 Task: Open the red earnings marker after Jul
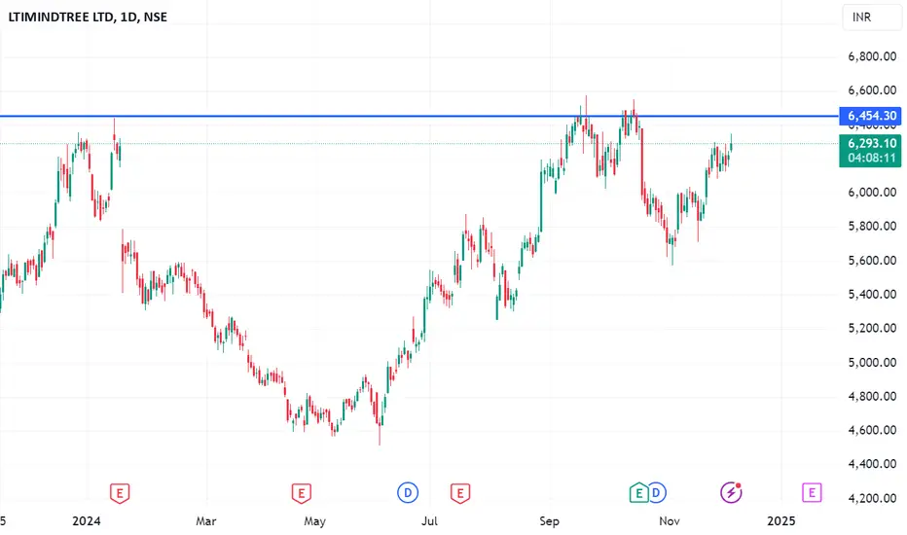(x=460, y=493)
